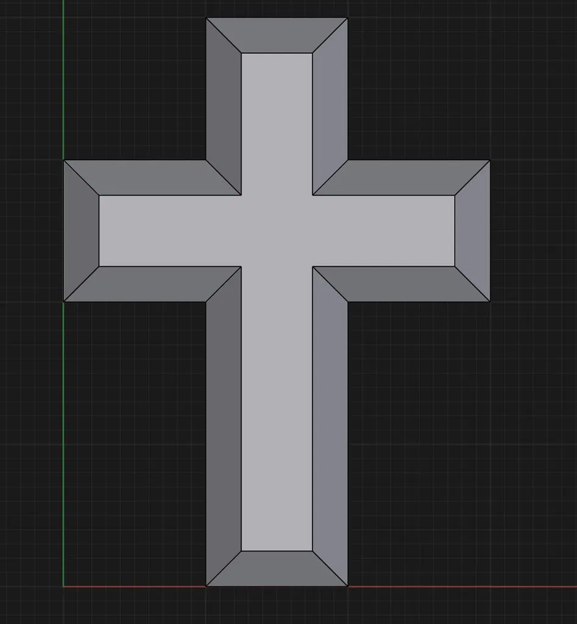Select the flat front face of the cross
This screenshot has width=577, height=624.
pyautogui.click(x=277, y=231)
